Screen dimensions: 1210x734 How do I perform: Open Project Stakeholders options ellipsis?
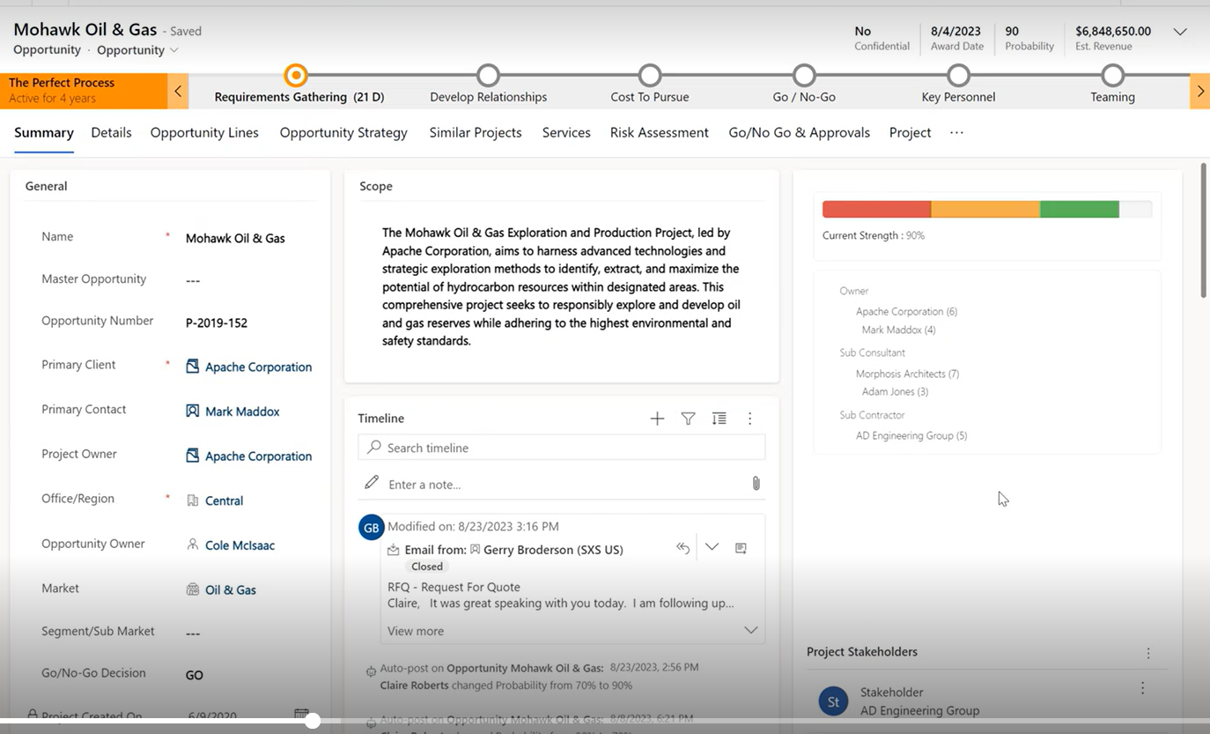pyautogui.click(x=1147, y=652)
